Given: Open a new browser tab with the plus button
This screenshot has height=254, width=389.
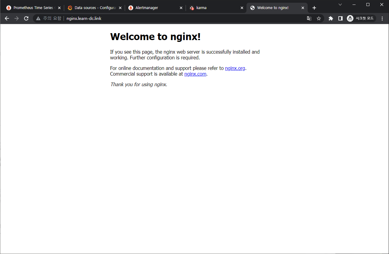Looking at the screenshot, I should [314, 8].
